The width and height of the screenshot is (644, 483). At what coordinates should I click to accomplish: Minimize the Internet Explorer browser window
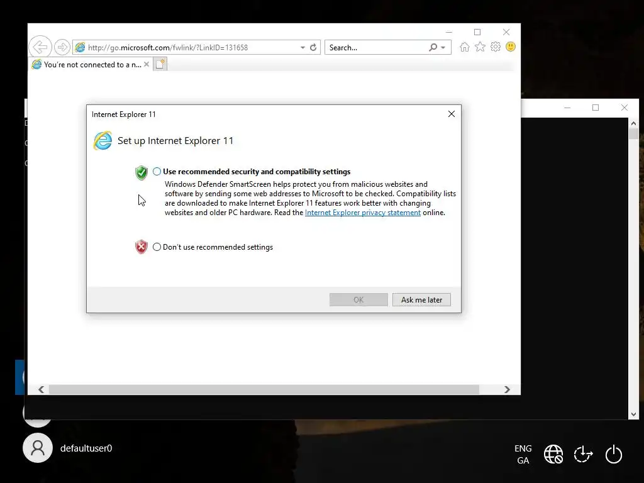pyautogui.click(x=449, y=32)
